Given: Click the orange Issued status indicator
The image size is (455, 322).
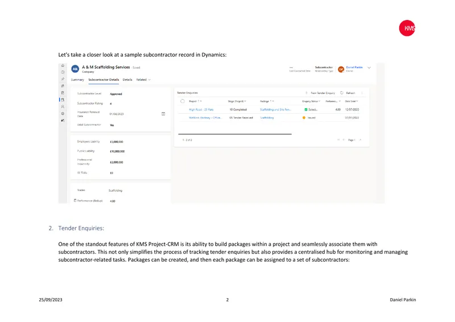Looking at the screenshot, I should [304, 118].
